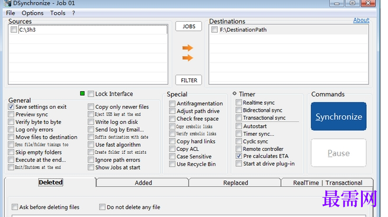
Task: Click the small Timer radio icon
Action: 234,94
